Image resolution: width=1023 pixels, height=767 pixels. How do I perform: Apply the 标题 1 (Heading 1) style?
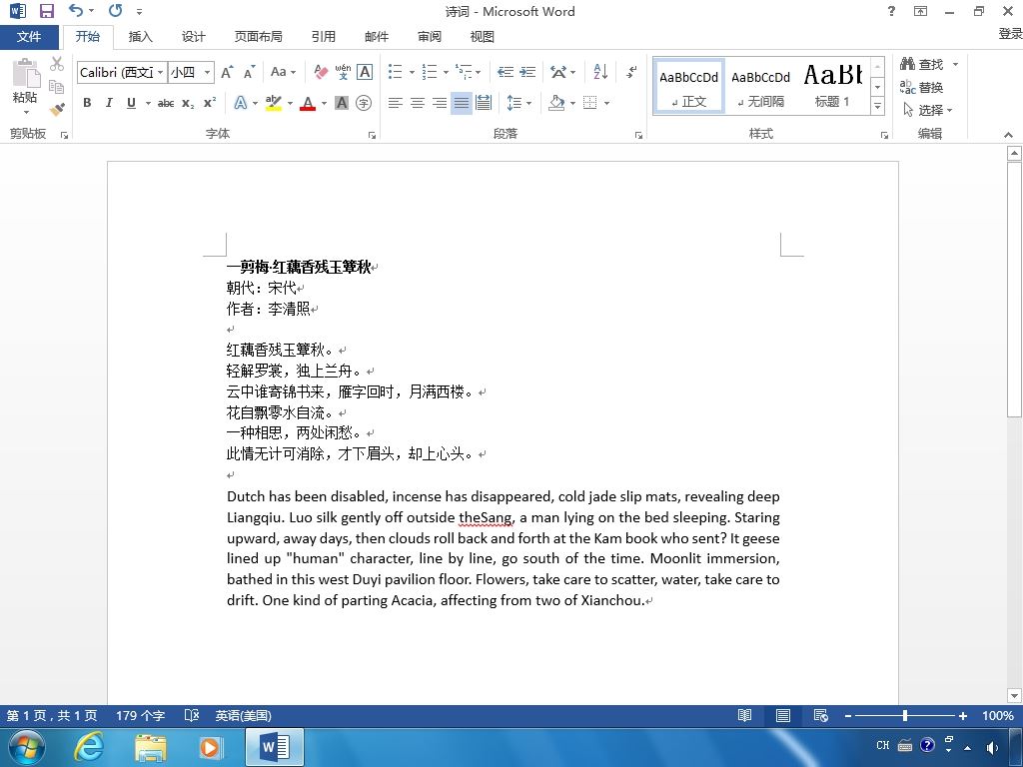click(833, 87)
